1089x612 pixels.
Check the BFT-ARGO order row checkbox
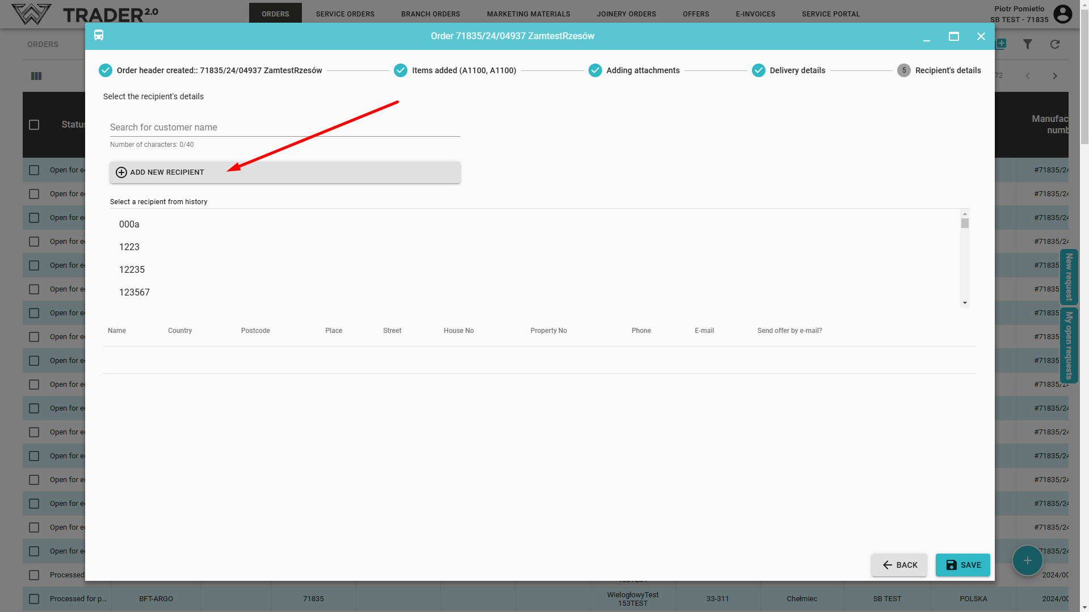tap(34, 599)
